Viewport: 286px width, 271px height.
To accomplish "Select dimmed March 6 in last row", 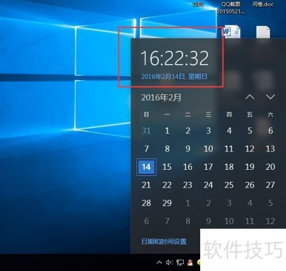I will 146,221.
